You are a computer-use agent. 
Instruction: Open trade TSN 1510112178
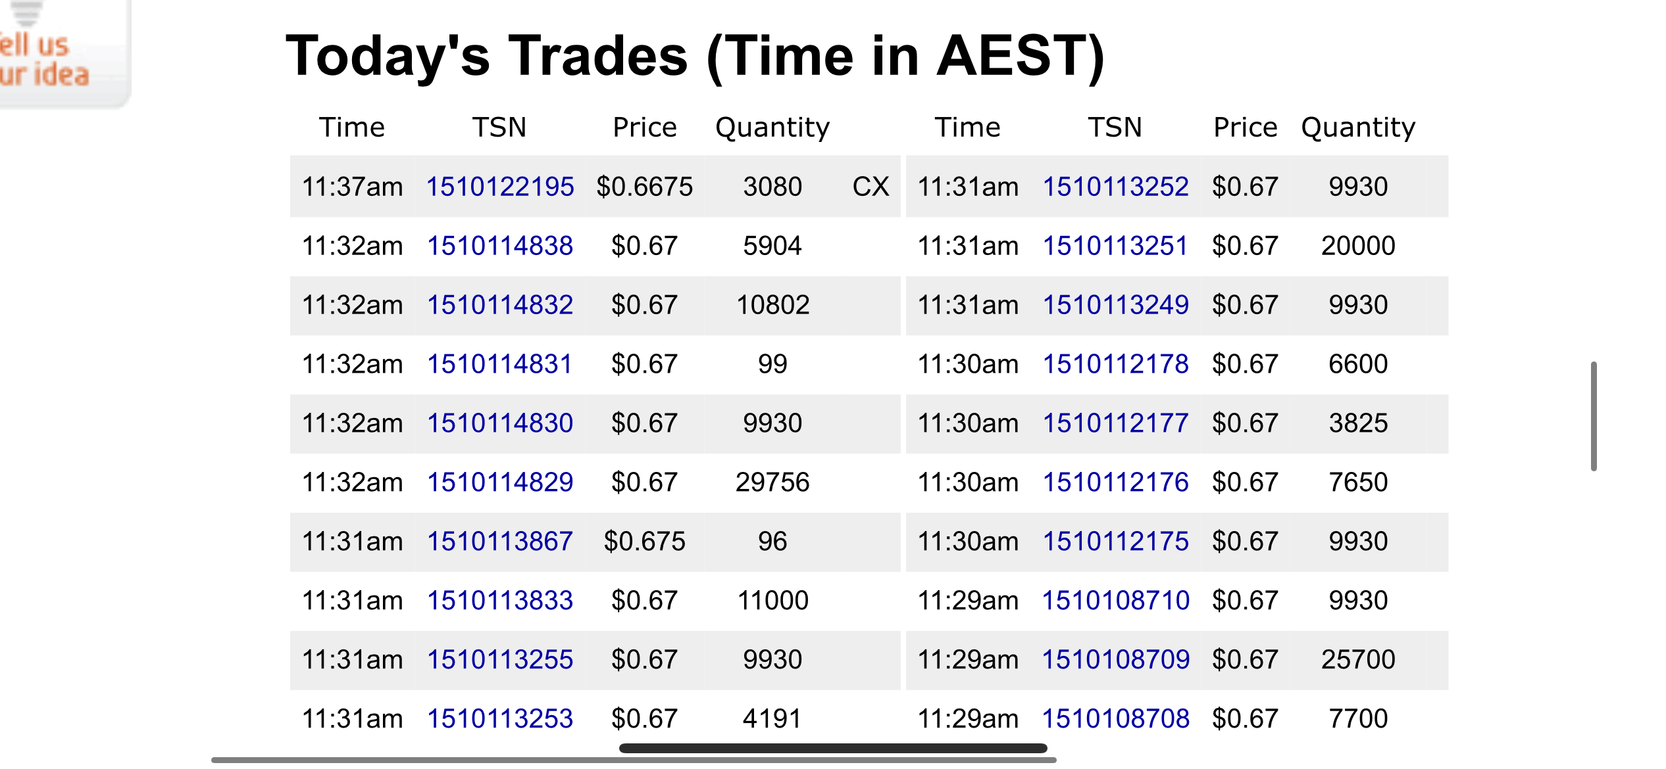1116,364
